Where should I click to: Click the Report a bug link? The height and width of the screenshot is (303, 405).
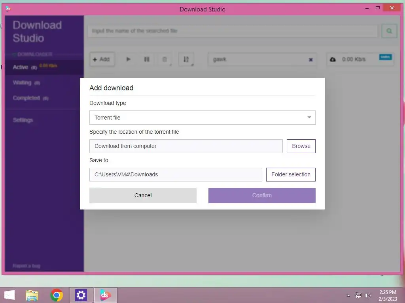(26, 266)
